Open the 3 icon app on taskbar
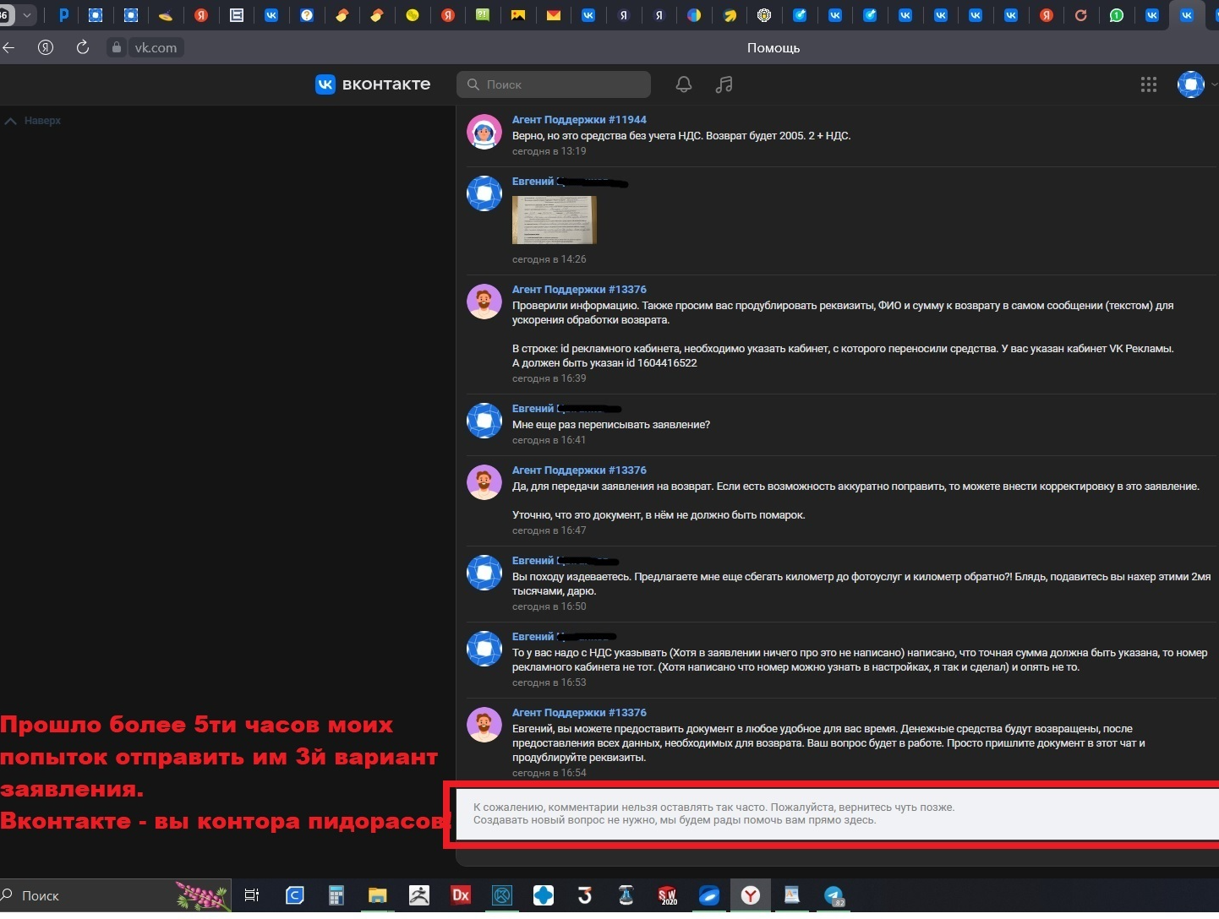This screenshot has height=919, width=1219. click(x=585, y=895)
